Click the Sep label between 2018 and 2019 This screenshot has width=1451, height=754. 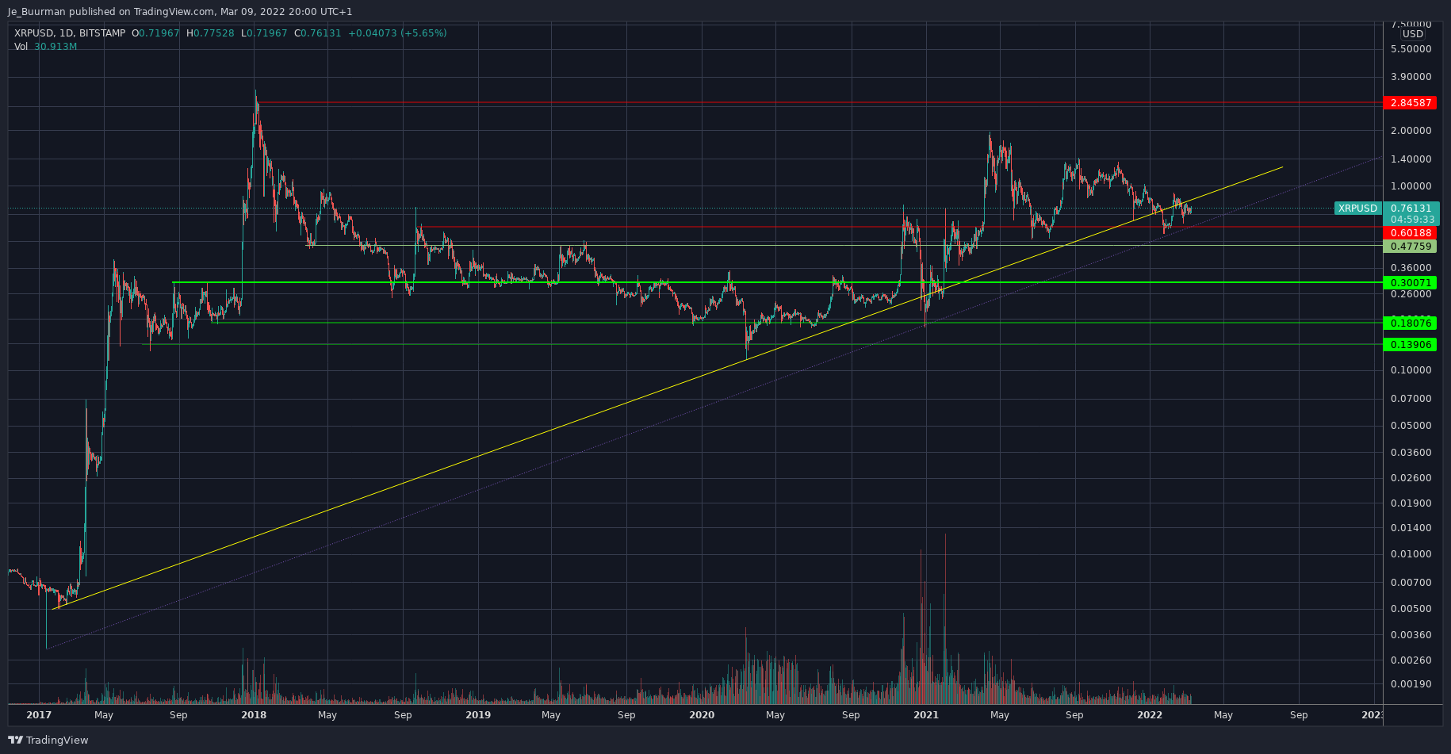(403, 715)
